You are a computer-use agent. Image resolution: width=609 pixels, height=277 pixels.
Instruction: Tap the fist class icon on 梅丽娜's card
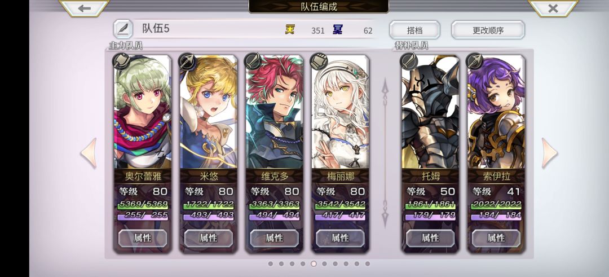pyautogui.click(x=319, y=61)
